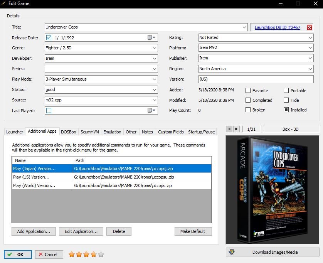Expand the Source dropdown
The width and height of the screenshot is (323, 263).
tap(155, 100)
